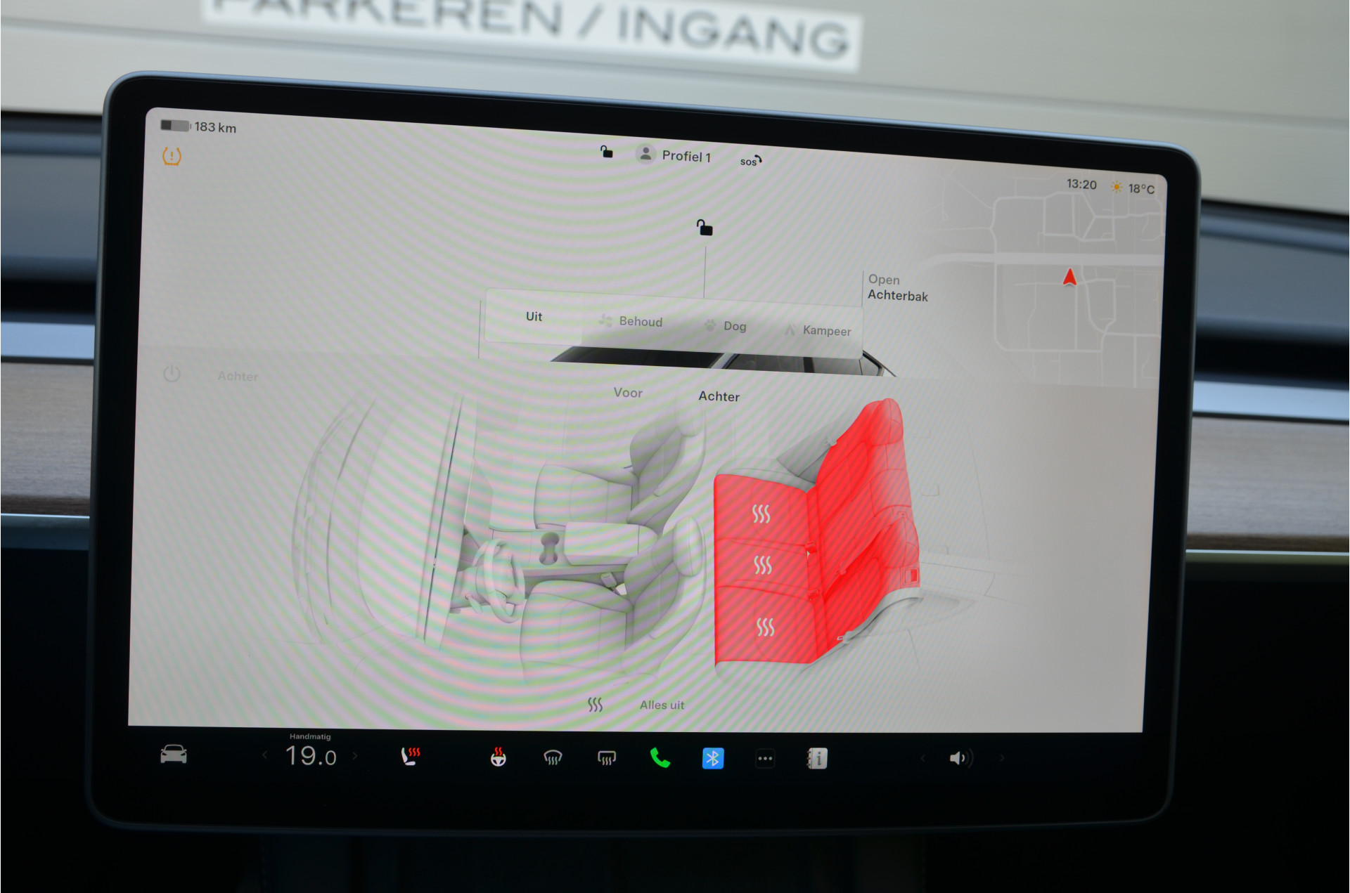Activate front windshield defrost icon
The image size is (1350, 893).
[553, 757]
